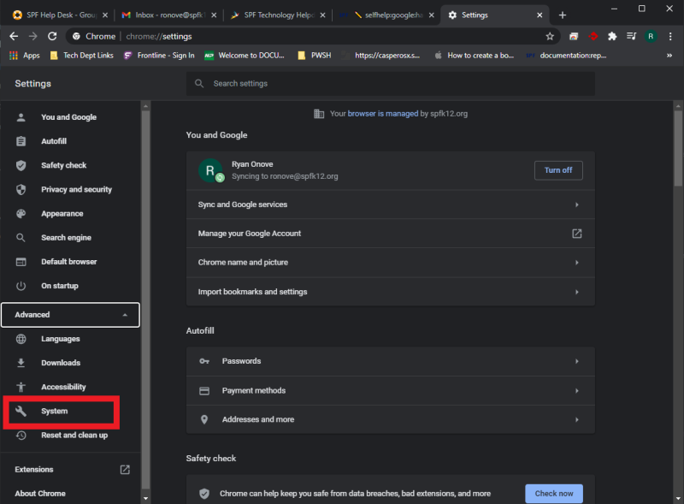The image size is (684, 504).
Task: Open the Frontline Sign In bookmark
Action: coord(167,54)
